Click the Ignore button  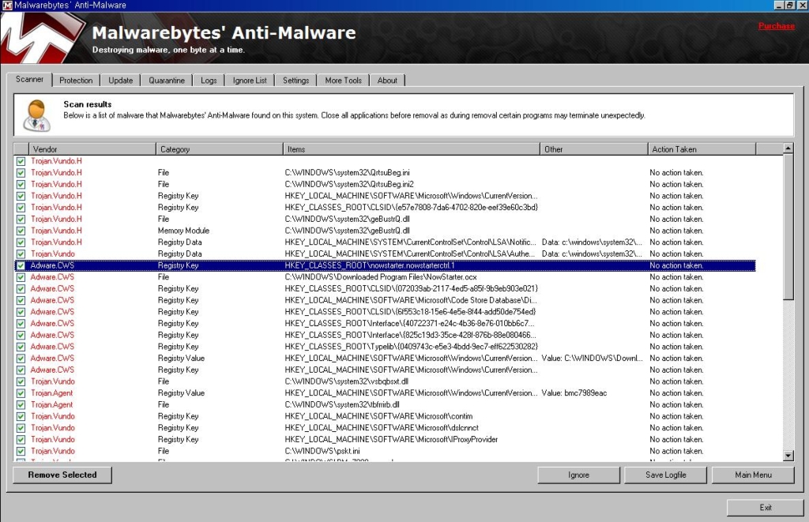pos(578,475)
